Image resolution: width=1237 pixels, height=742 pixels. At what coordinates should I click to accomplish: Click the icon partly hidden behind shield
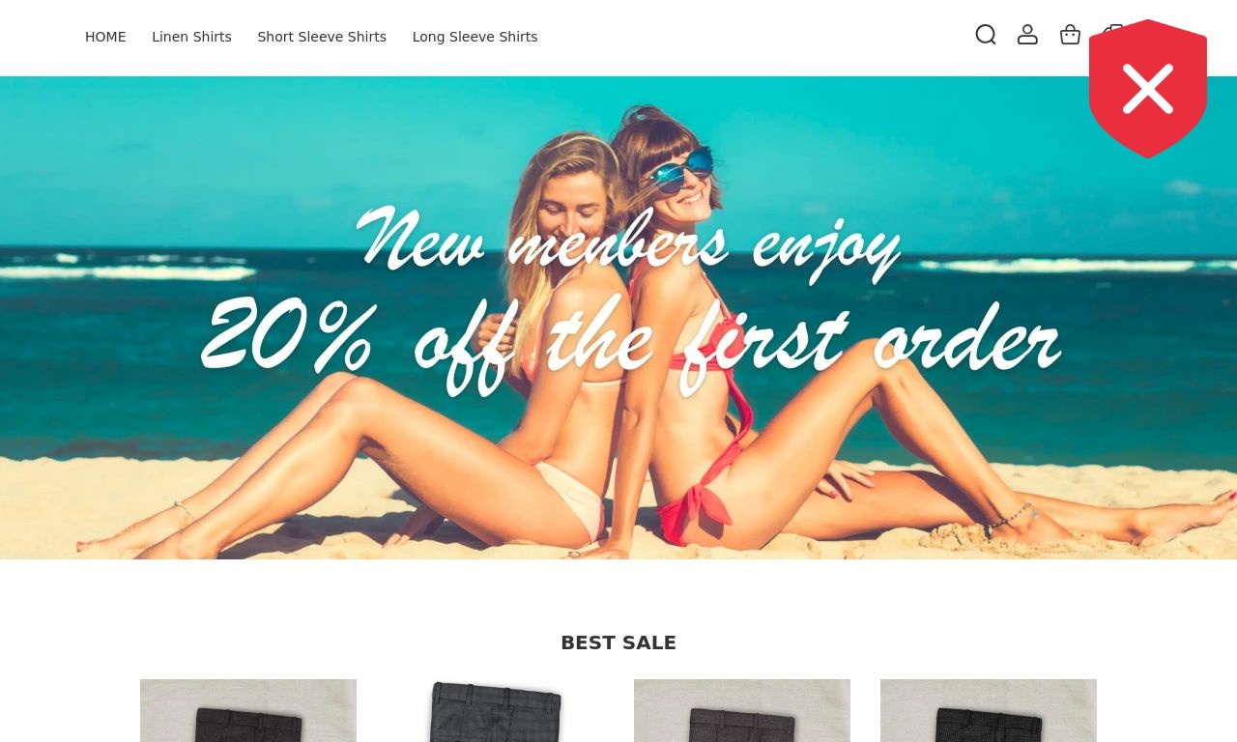click(1109, 29)
